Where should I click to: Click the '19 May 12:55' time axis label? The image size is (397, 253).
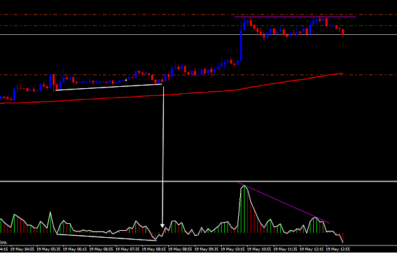337,249
